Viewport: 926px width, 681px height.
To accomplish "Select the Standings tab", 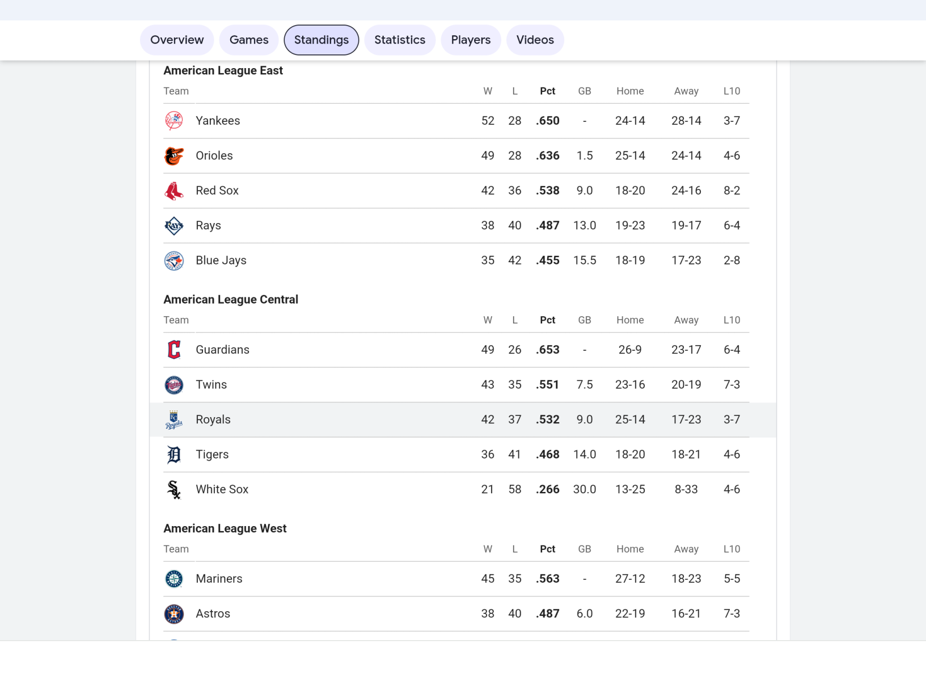I will click(321, 40).
